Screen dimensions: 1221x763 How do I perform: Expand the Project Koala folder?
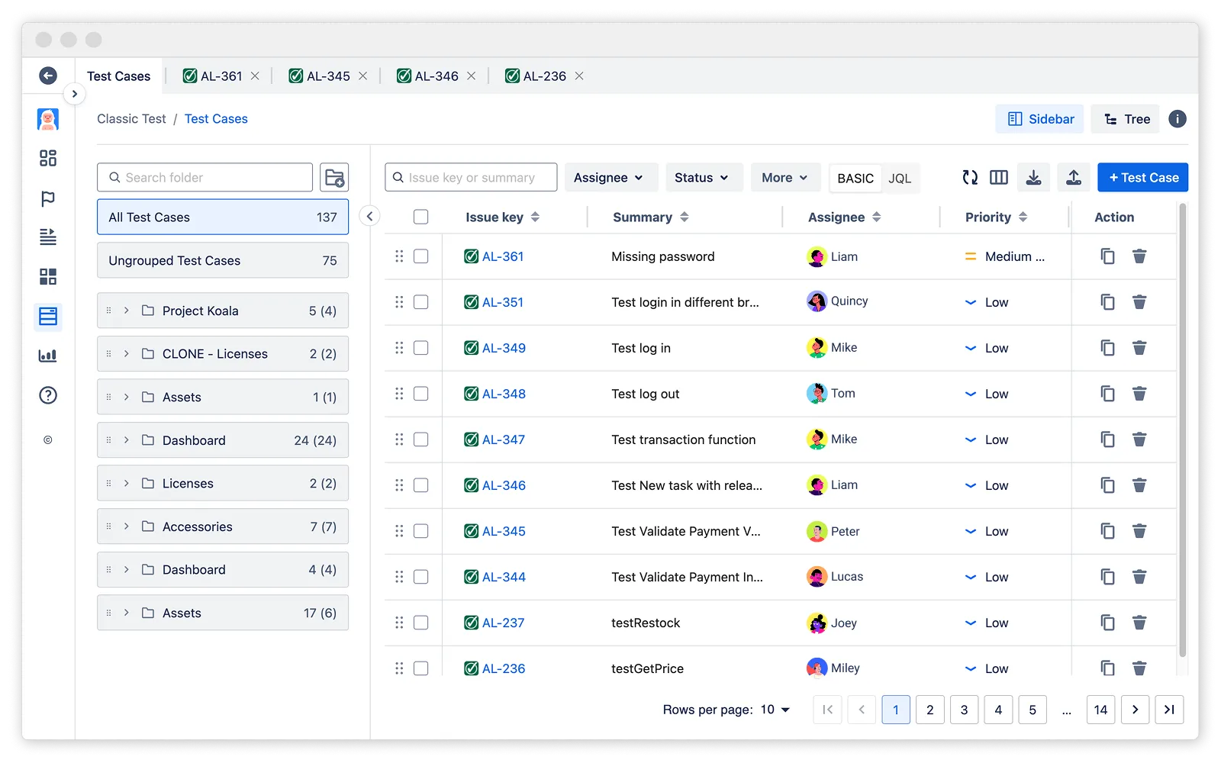click(x=127, y=311)
